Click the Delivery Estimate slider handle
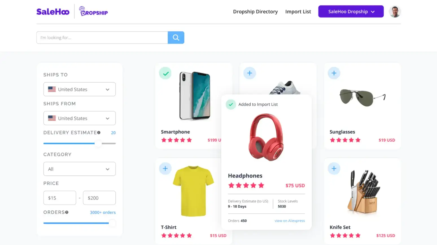This screenshot has width=437, height=245. (98, 144)
